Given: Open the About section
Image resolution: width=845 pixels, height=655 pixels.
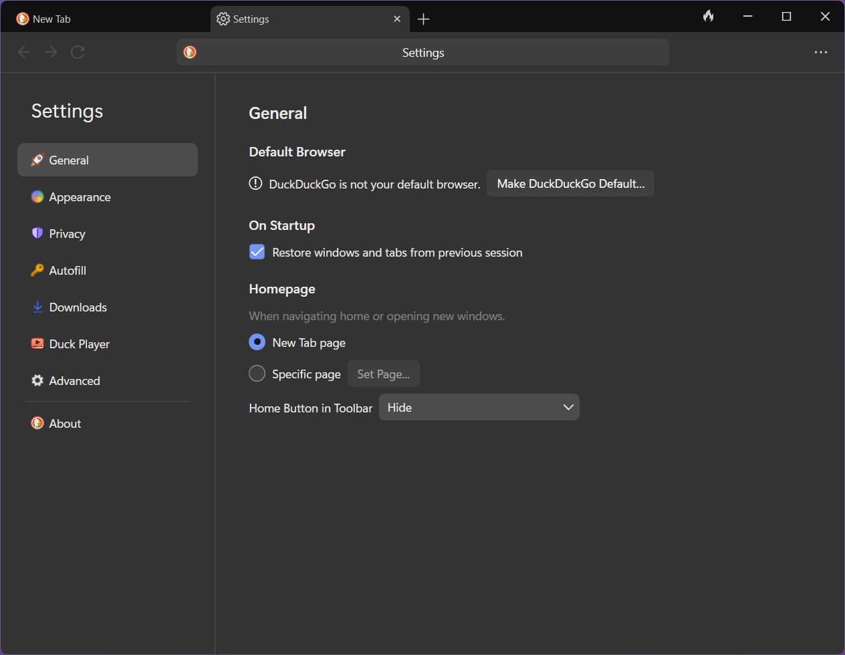Looking at the screenshot, I should click(108, 423).
